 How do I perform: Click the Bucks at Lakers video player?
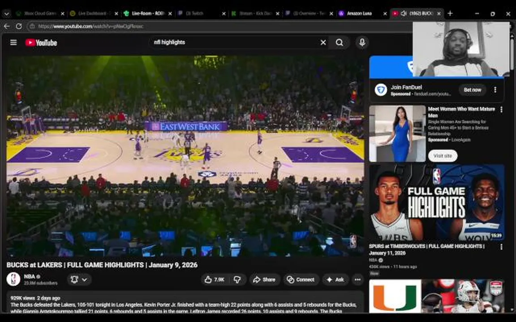185,156
